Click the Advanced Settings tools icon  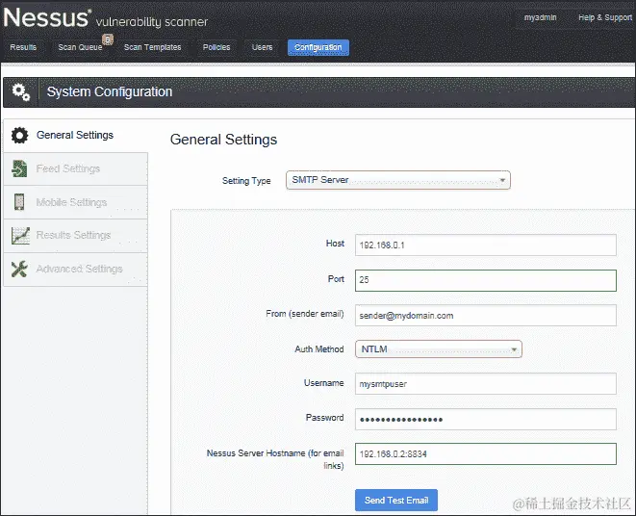19,269
